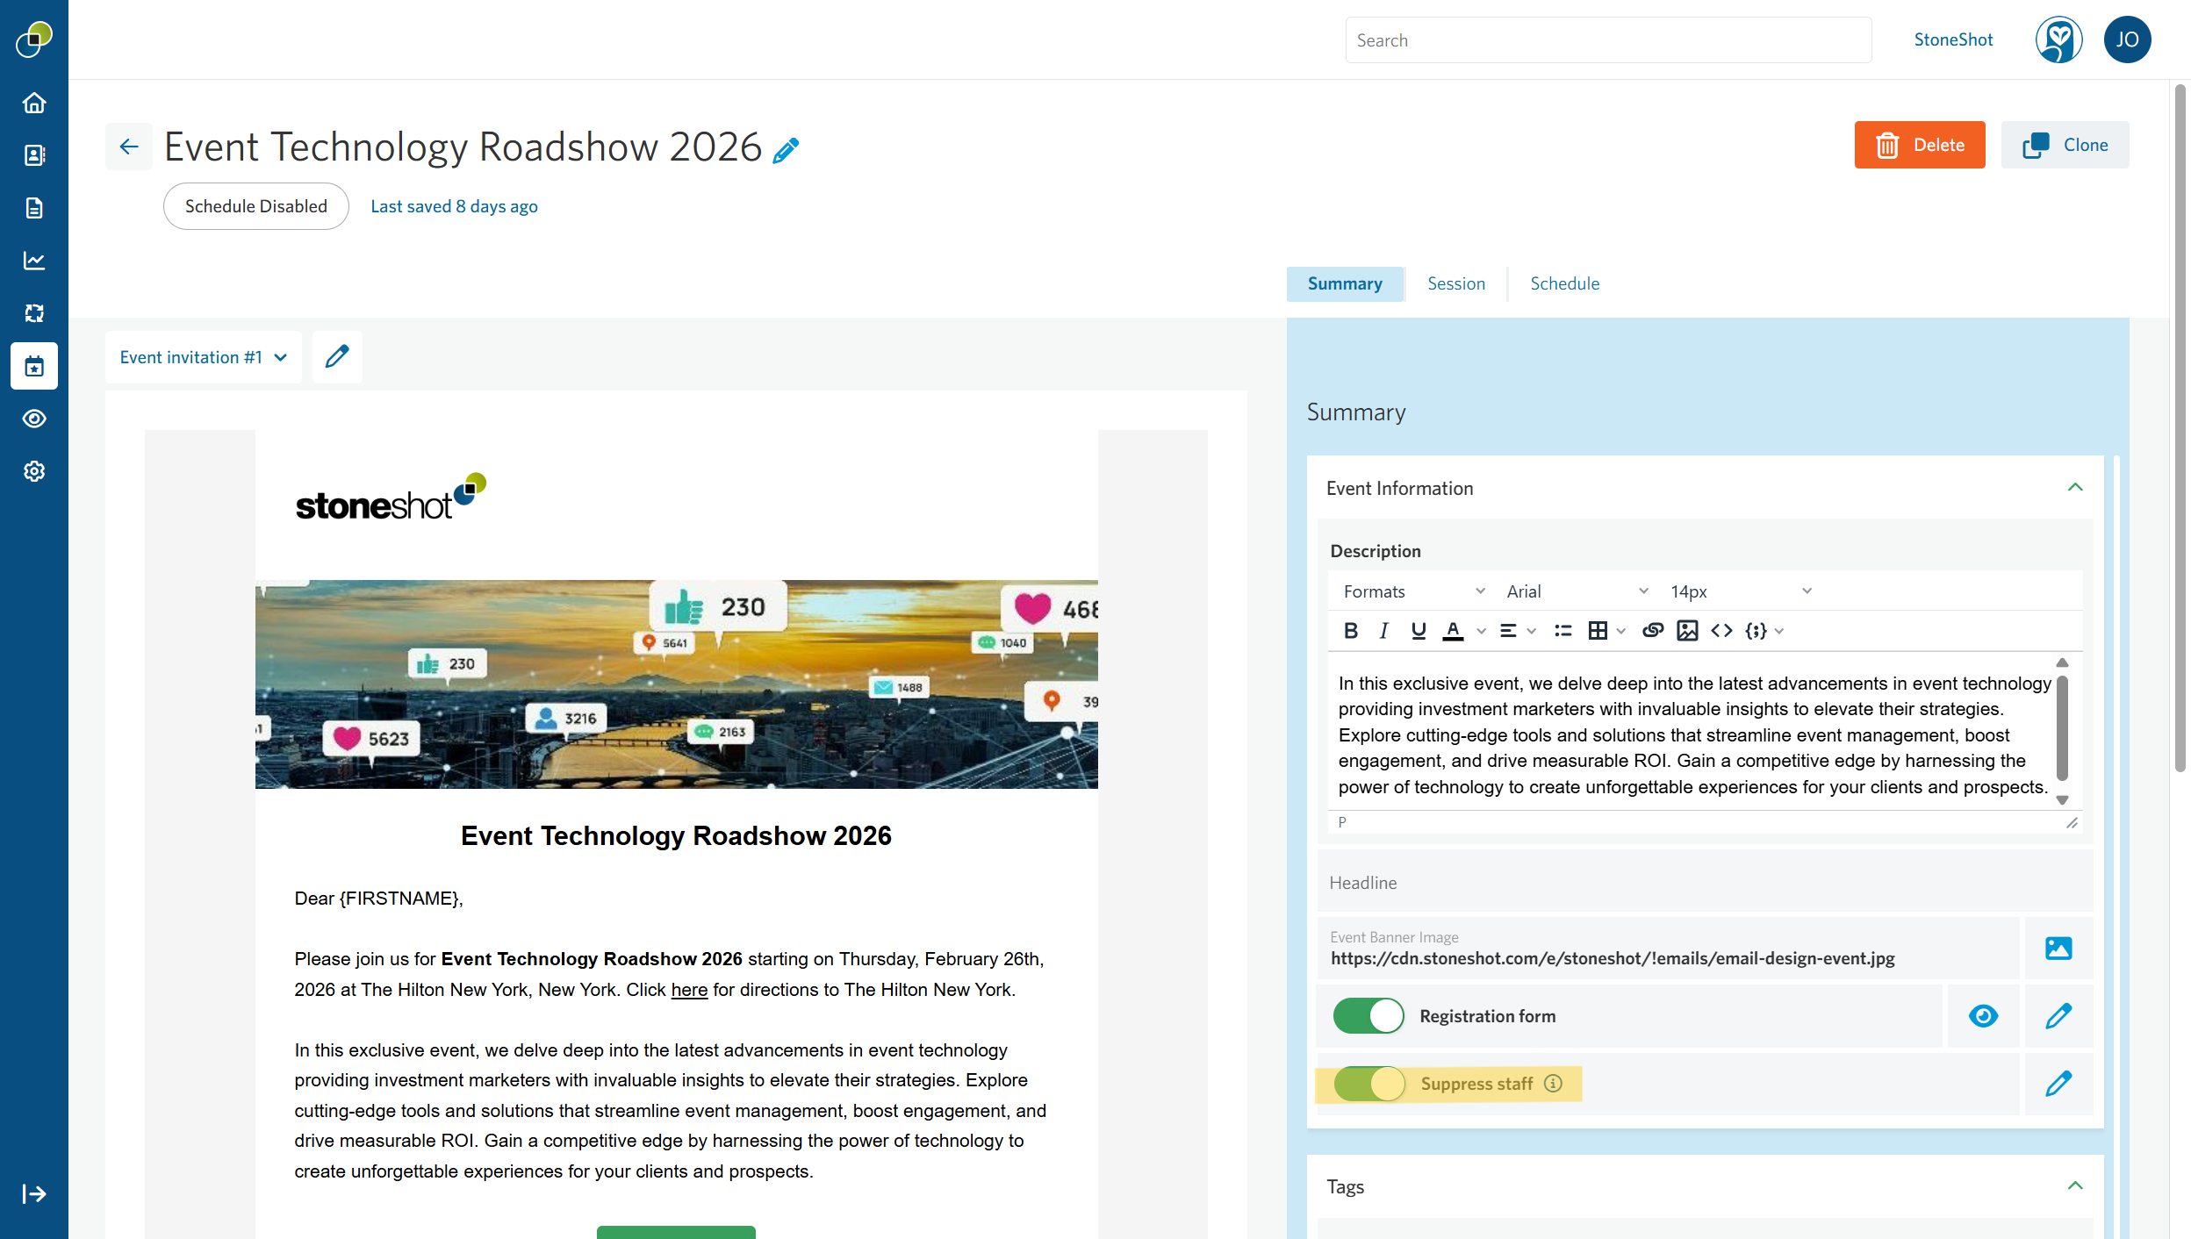Toggle underline formatting in Description

coord(1419,631)
